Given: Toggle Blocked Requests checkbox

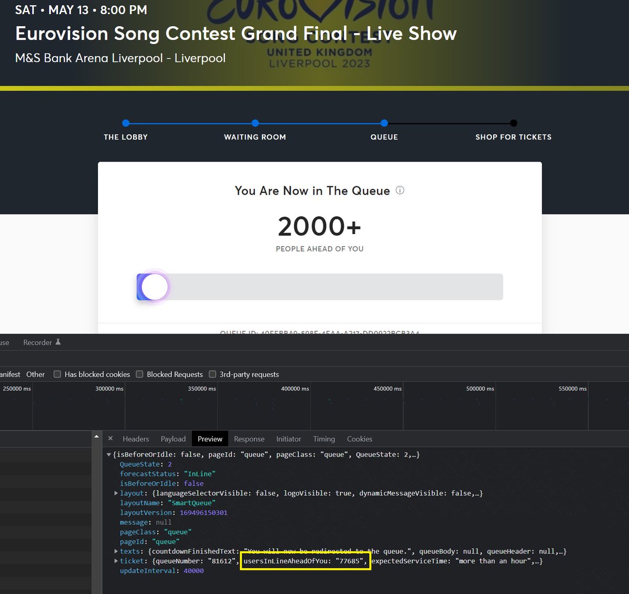Looking at the screenshot, I should coord(139,374).
